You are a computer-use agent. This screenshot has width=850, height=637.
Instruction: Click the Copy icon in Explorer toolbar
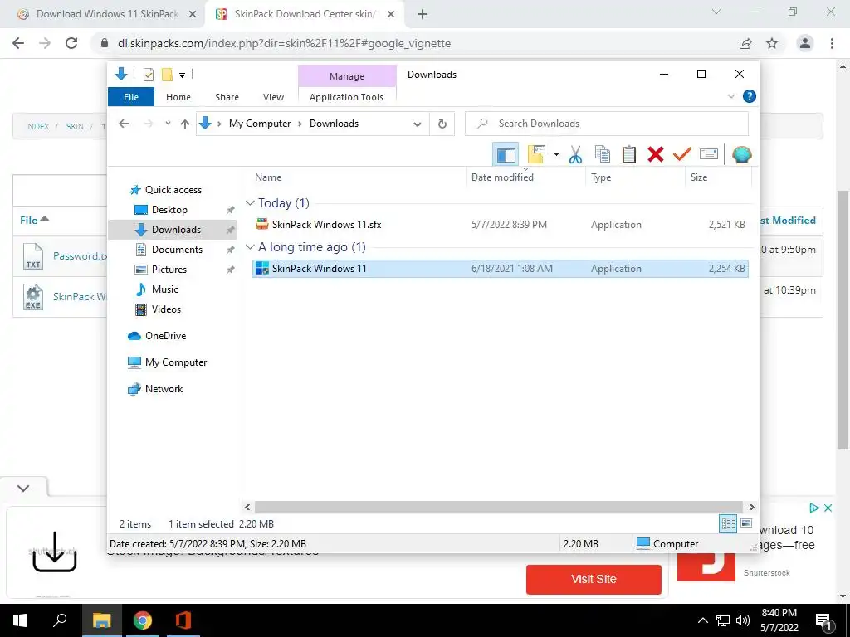[x=603, y=155]
